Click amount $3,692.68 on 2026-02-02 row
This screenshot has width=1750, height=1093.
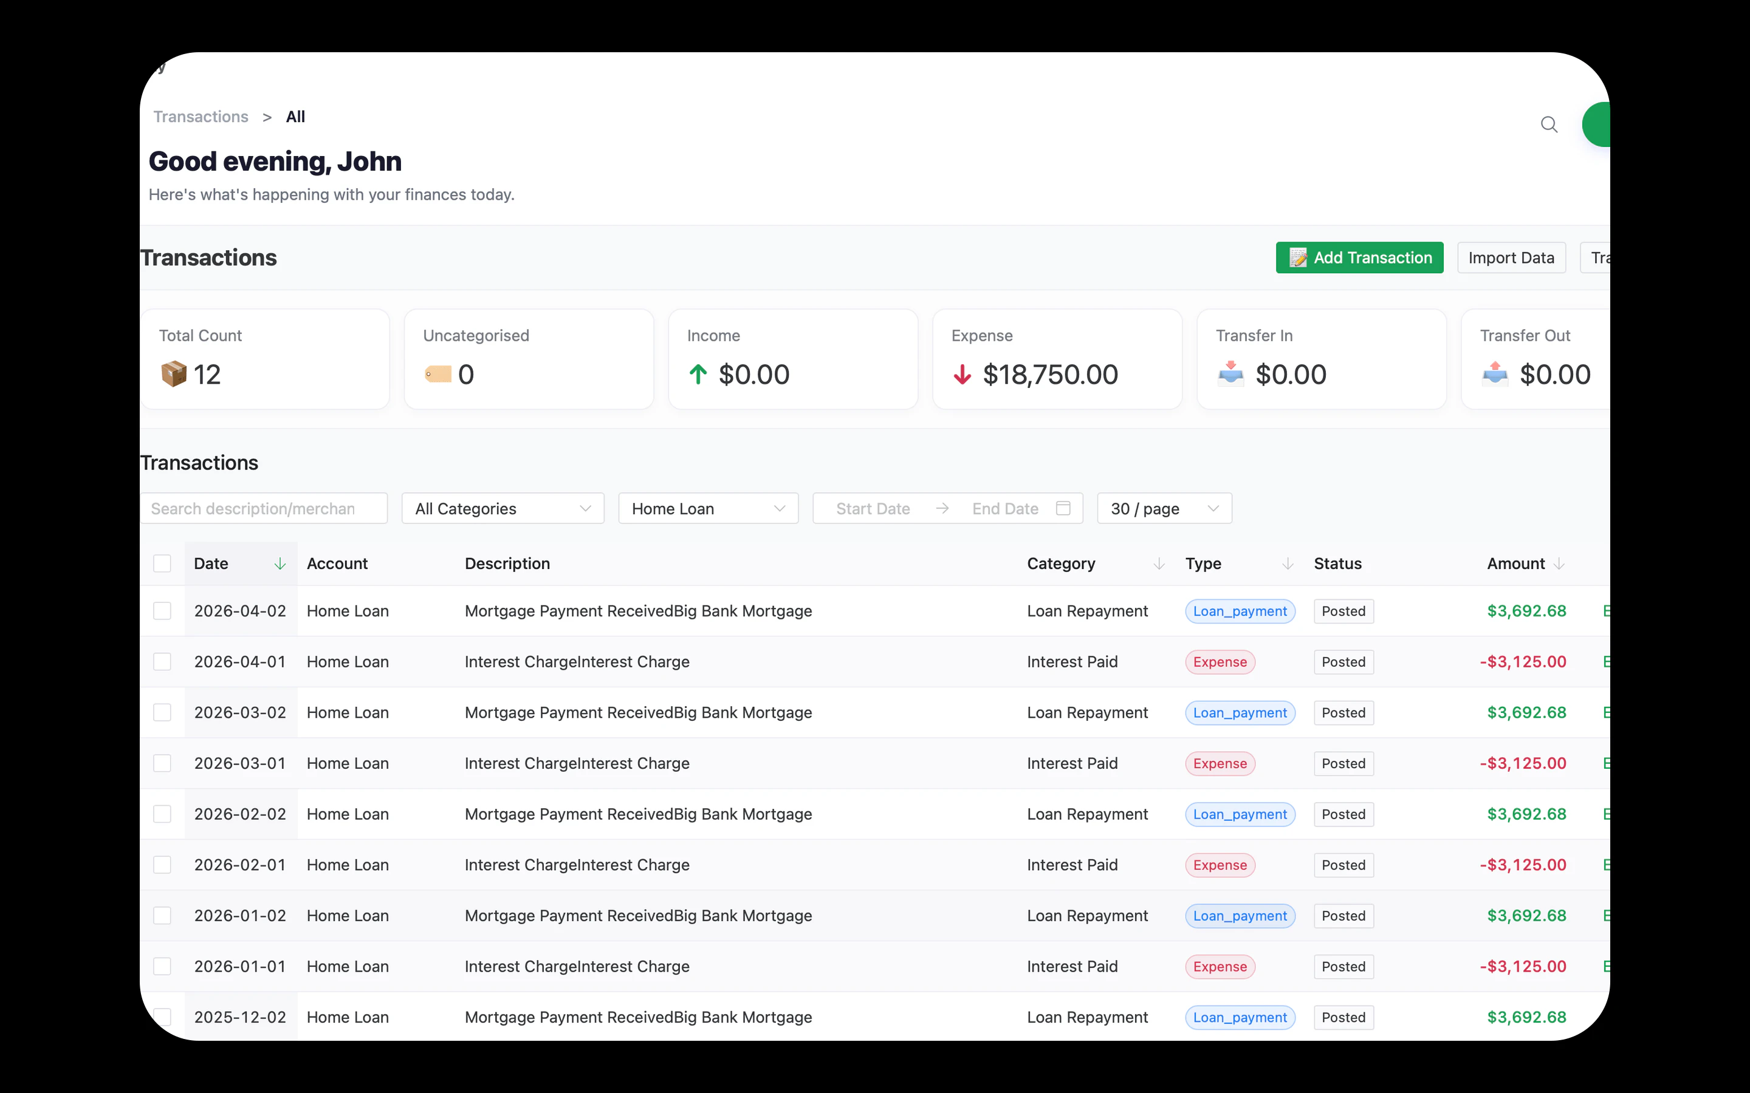click(x=1526, y=814)
